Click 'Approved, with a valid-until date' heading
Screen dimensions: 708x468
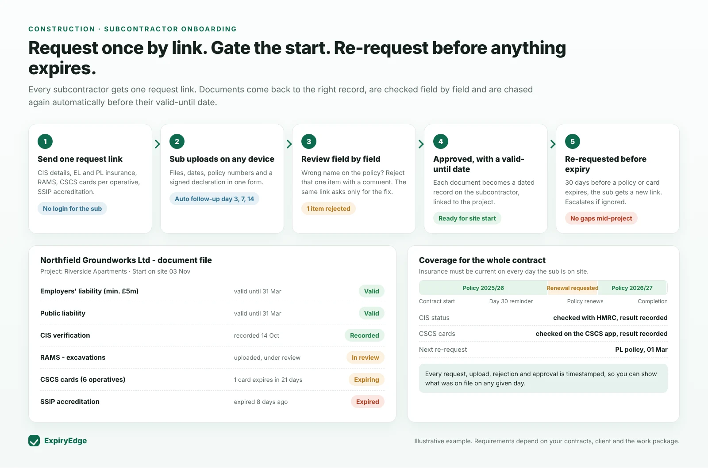click(478, 164)
